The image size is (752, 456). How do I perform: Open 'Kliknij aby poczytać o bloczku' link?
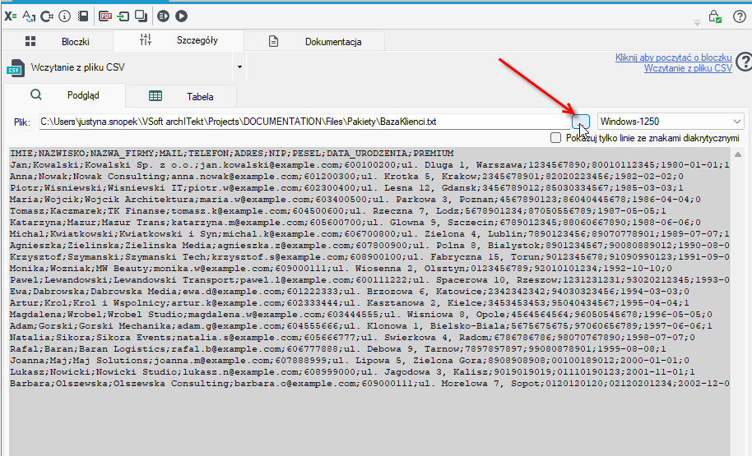[x=673, y=58]
